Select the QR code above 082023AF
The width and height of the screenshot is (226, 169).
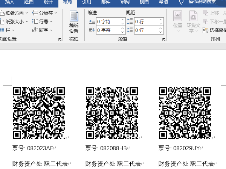[39, 113]
